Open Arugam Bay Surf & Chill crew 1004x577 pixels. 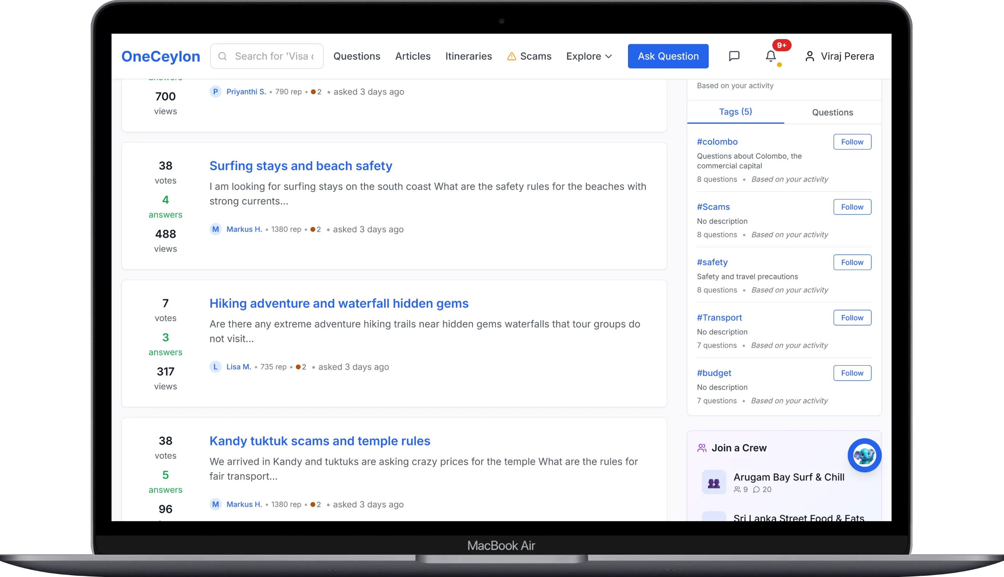[788, 477]
